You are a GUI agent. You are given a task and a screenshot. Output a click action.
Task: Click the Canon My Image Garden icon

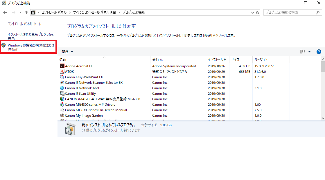point(62,116)
